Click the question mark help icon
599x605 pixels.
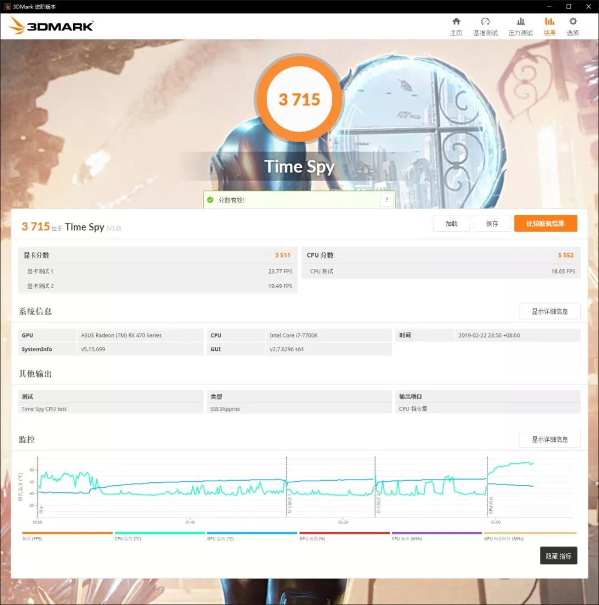(387, 200)
